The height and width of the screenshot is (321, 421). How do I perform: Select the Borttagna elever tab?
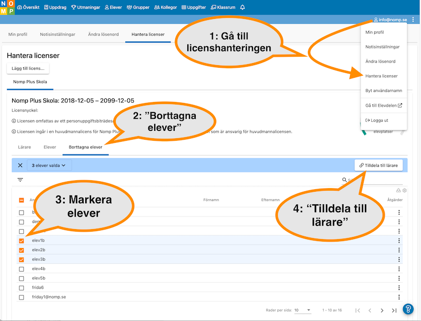tap(85, 147)
